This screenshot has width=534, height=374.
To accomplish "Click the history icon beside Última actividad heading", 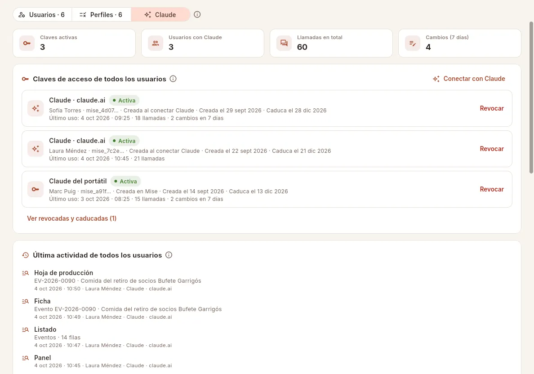I will (25, 255).
